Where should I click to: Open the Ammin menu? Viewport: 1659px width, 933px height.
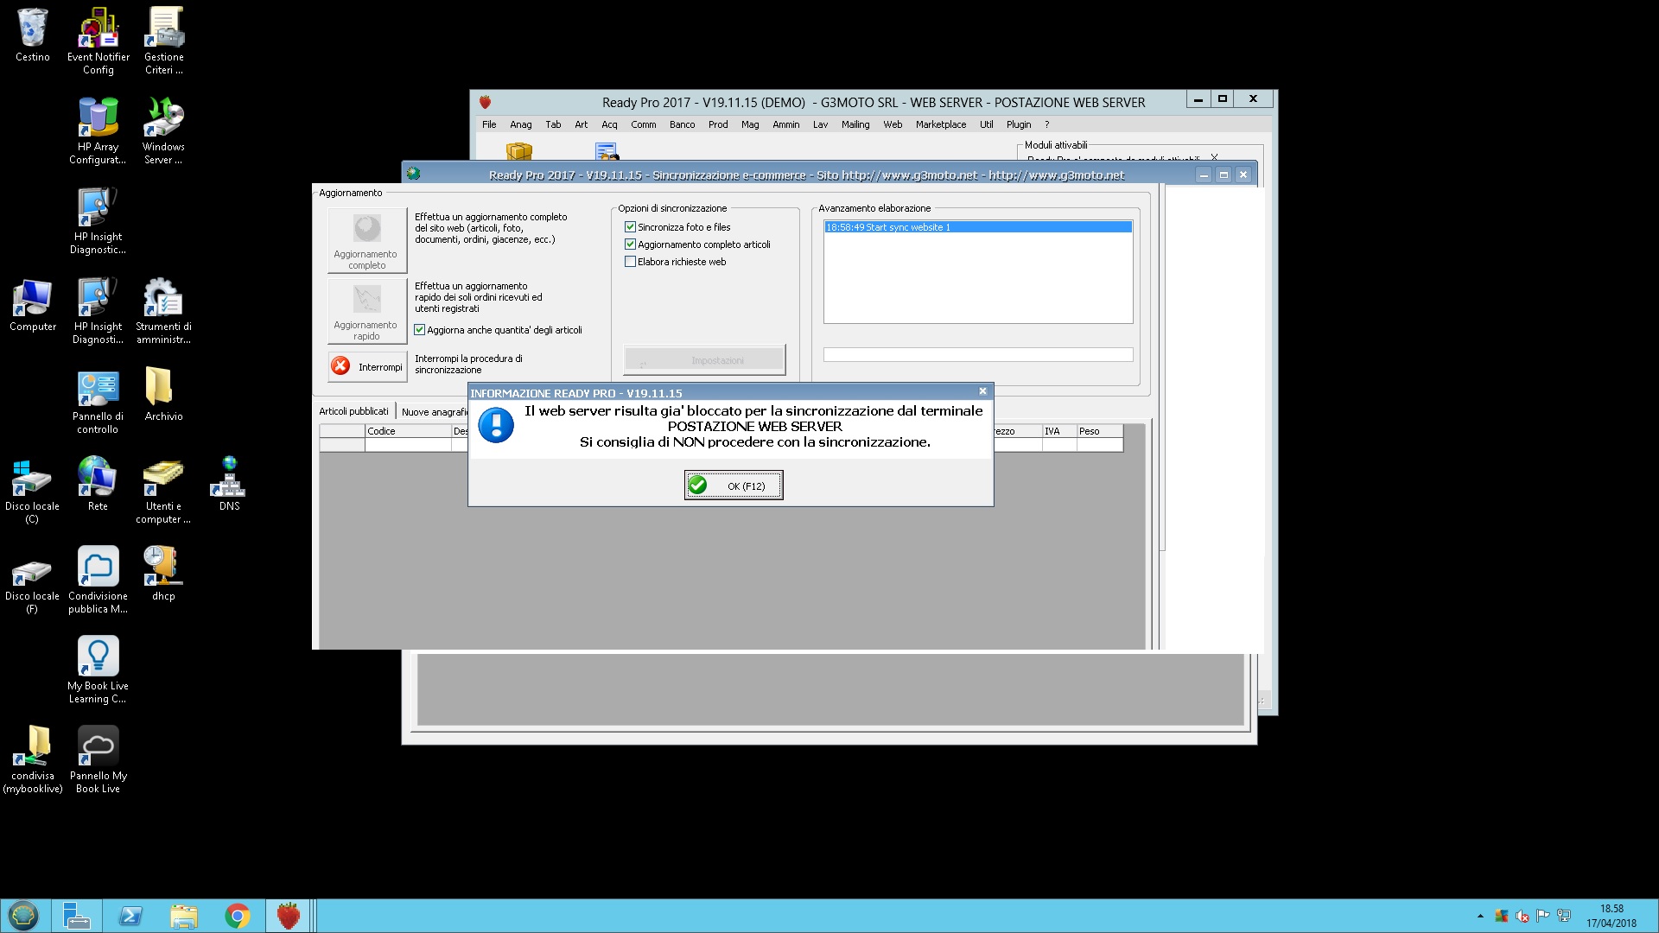tap(786, 124)
